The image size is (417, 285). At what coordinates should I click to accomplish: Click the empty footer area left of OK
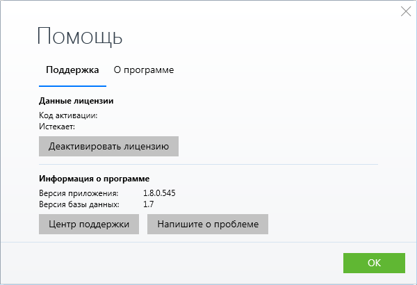point(174,263)
